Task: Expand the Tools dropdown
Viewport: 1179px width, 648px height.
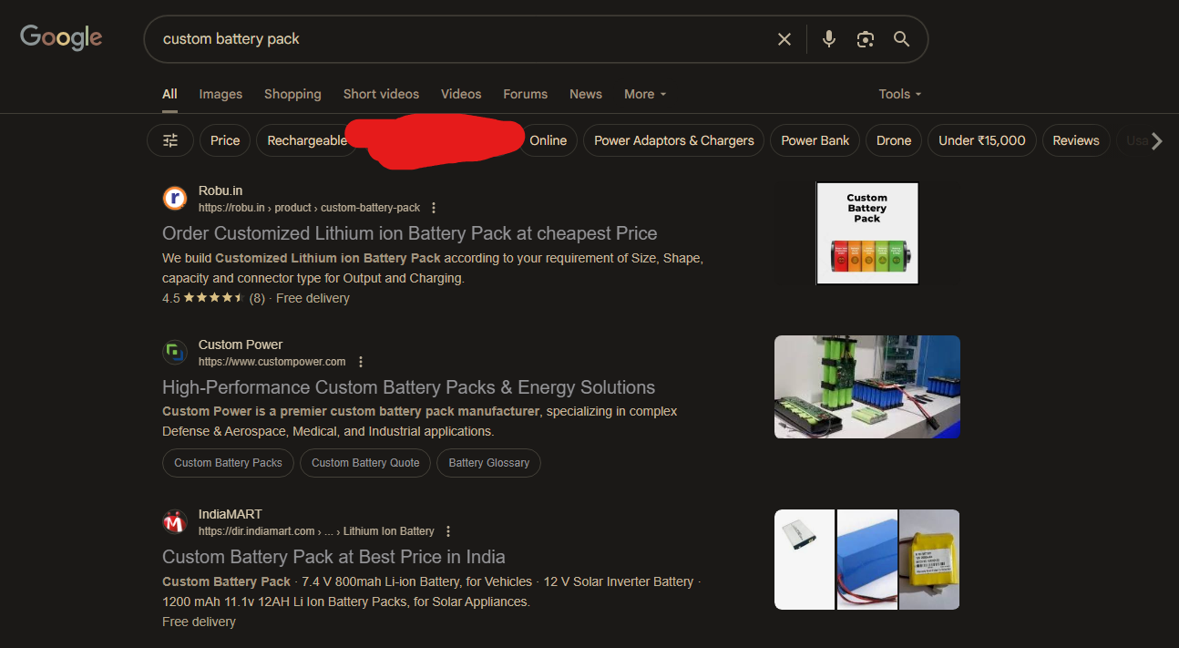Action: pyautogui.click(x=899, y=94)
